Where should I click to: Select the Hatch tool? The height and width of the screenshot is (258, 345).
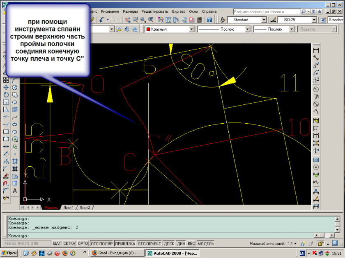pyautogui.click(x=15, y=161)
